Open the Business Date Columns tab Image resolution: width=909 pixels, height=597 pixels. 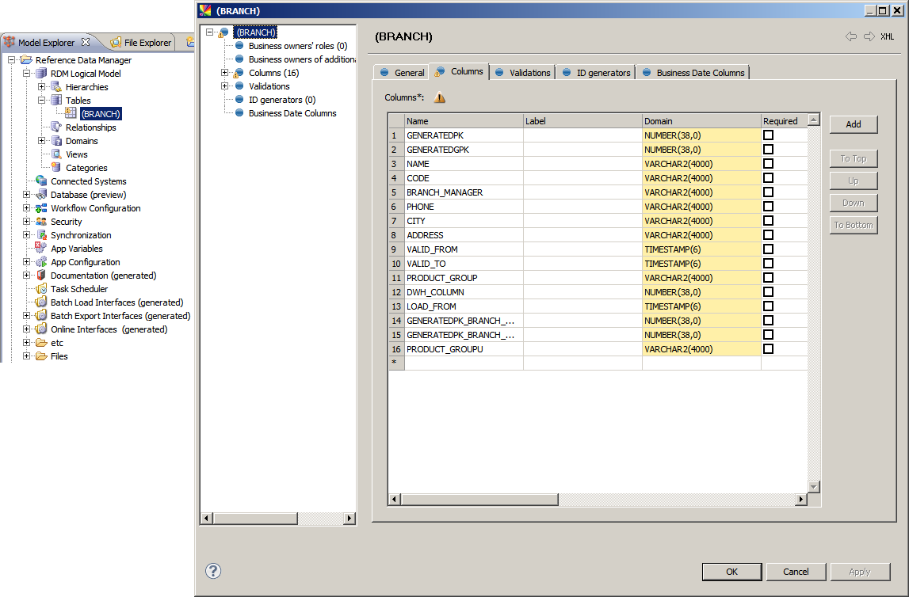point(693,72)
